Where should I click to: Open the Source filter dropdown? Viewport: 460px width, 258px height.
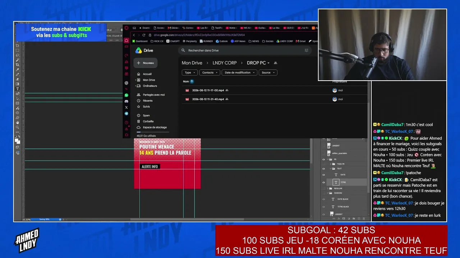coord(268,72)
